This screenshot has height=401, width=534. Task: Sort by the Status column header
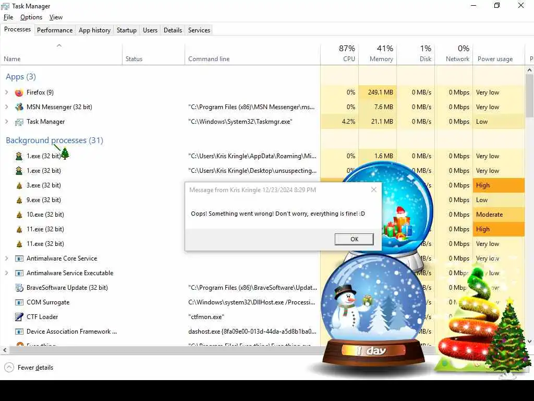(154, 54)
